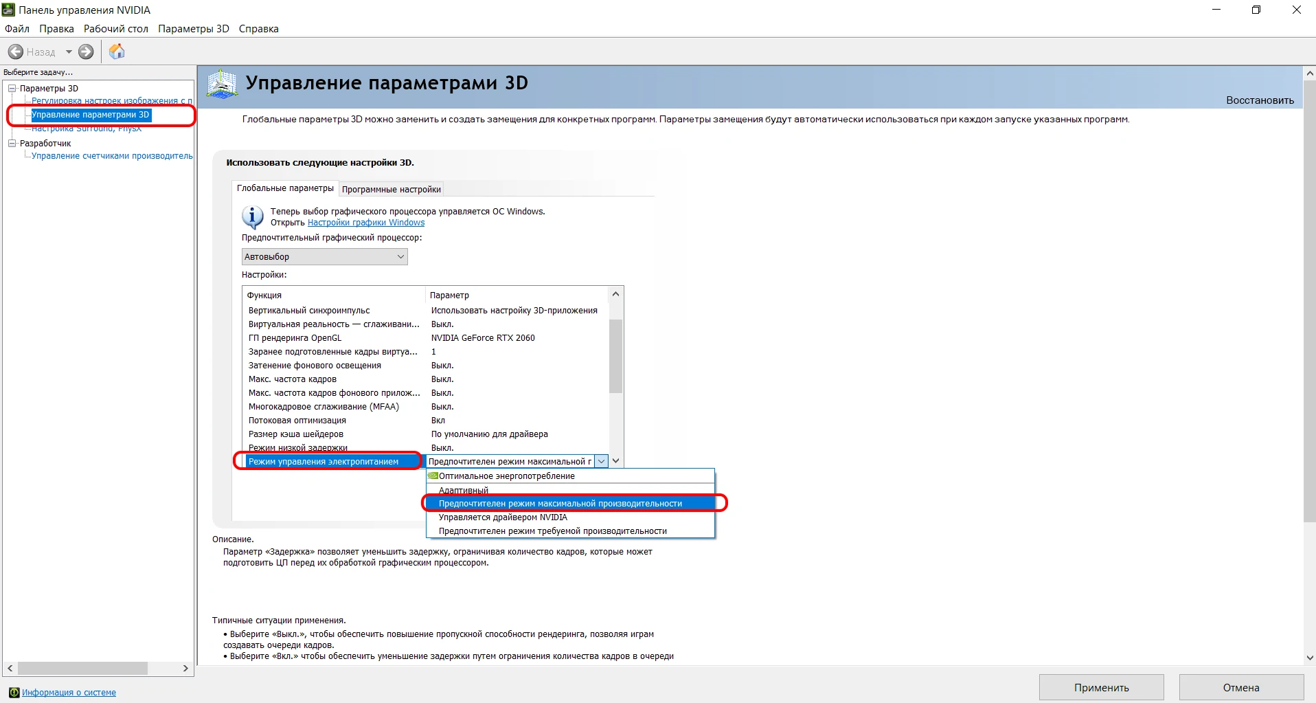1316x703 pixels.
Task: Select the Вертикальный синхроимпульс setting row
Action: [309, 311]
